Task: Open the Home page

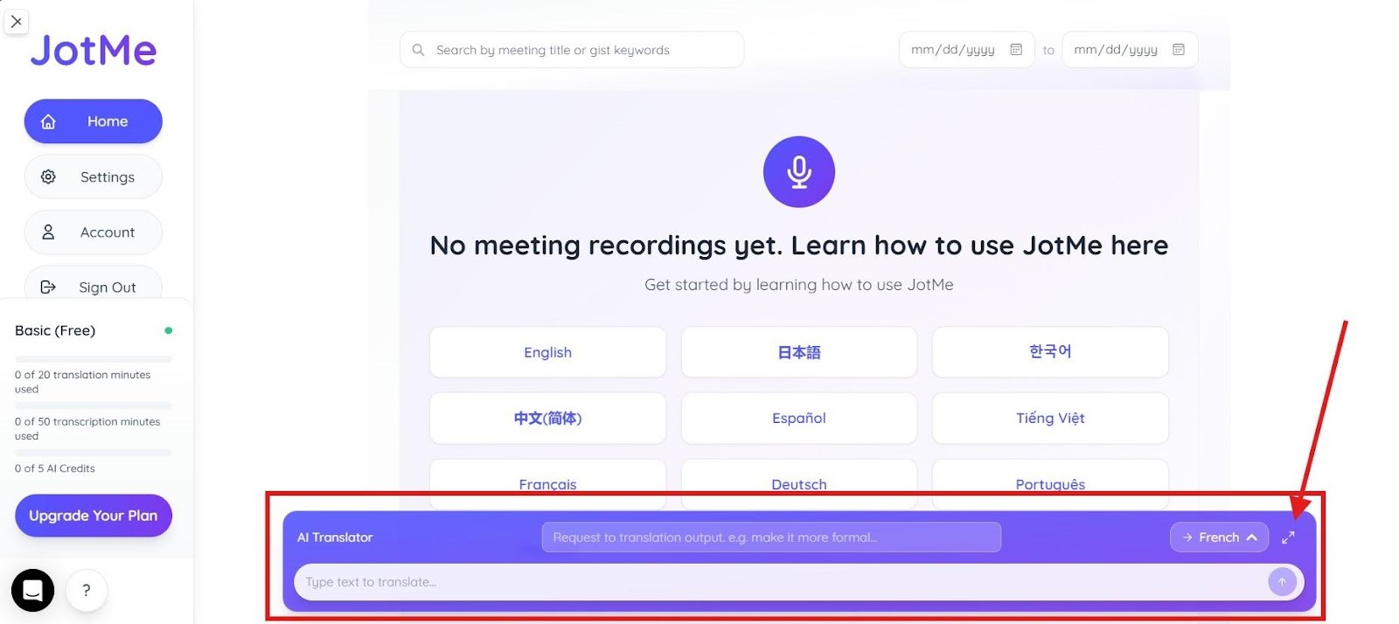Action: [x=93, y=121]
